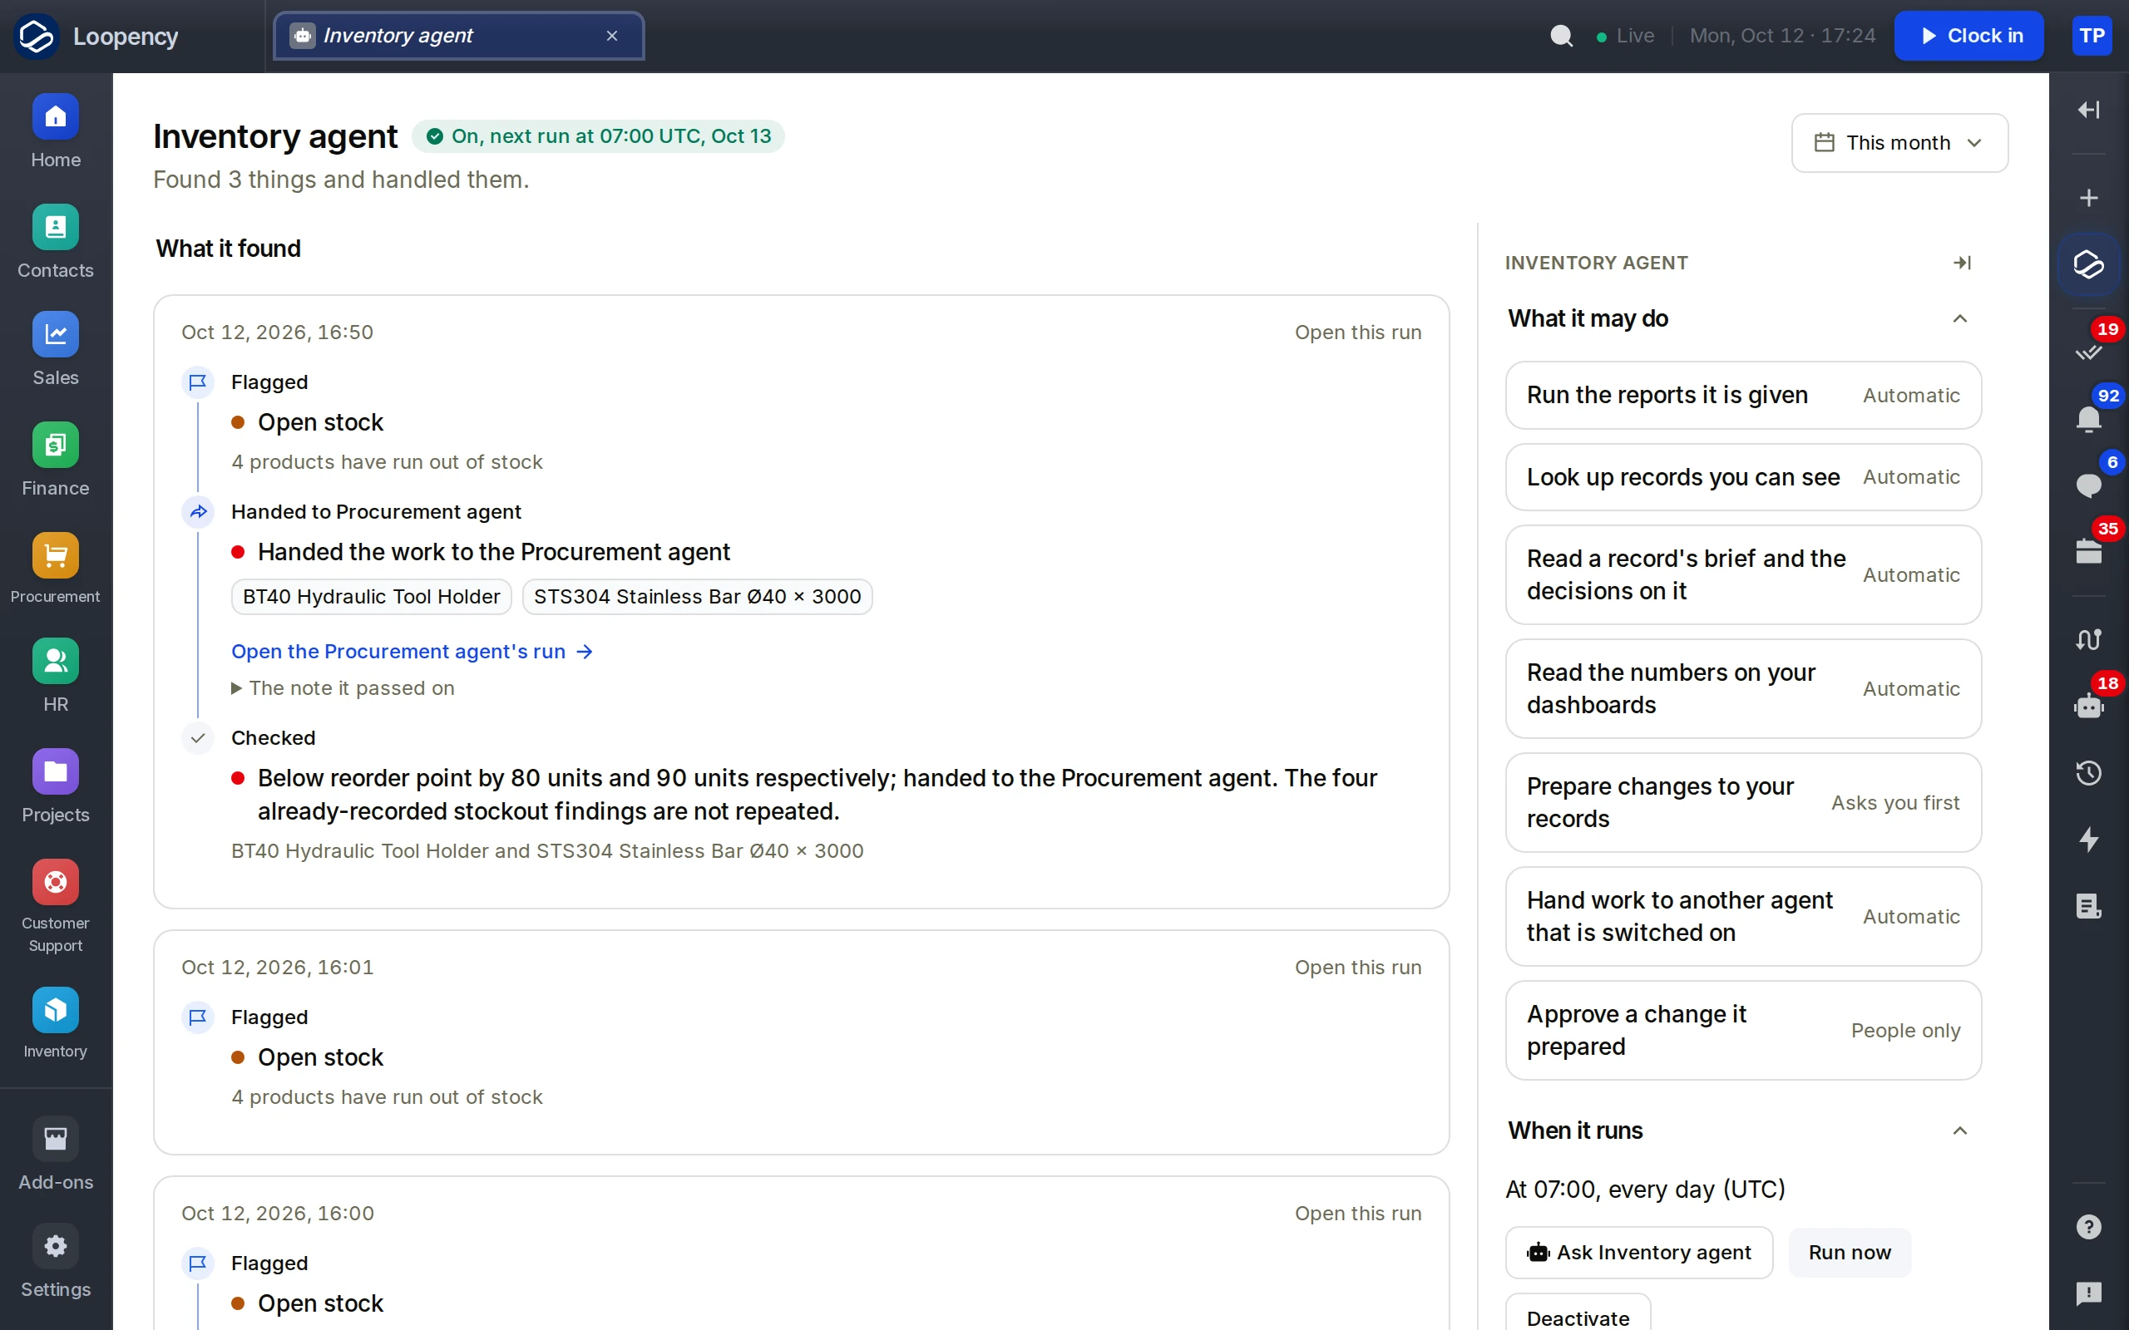Open the HR module
The height and width of the screenshot is (1330, 2129).
56,677
